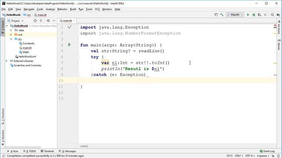
Task: Select main.kt in project tree
Action: click(26, 48)
